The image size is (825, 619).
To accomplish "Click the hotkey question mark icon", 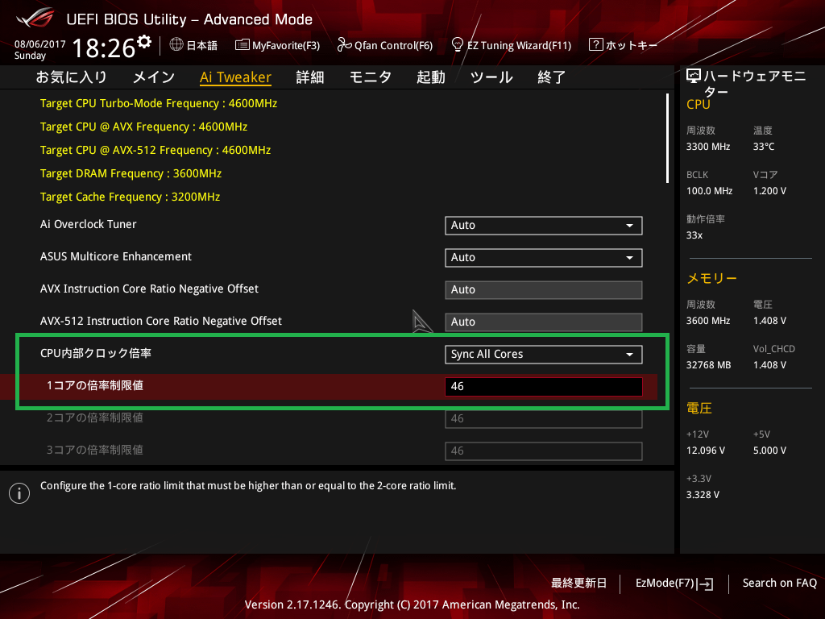I will [x=595, y=44].
